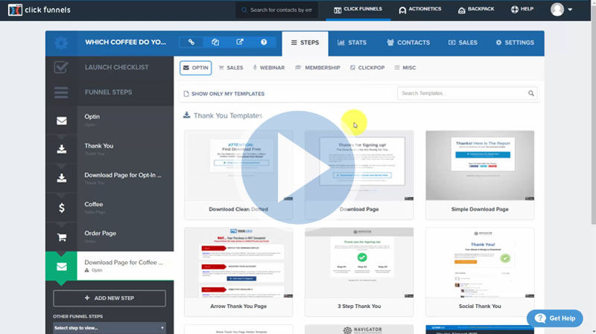
Task: Click the clone funnel copy icon
Action: click(215, 42)
